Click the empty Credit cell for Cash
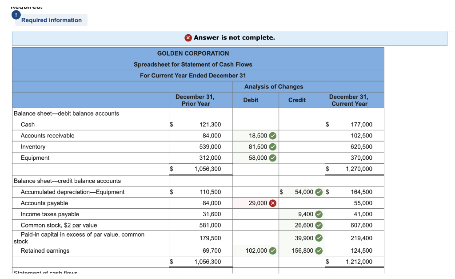Viewport: 455px width, 279px height. point(302,124)
